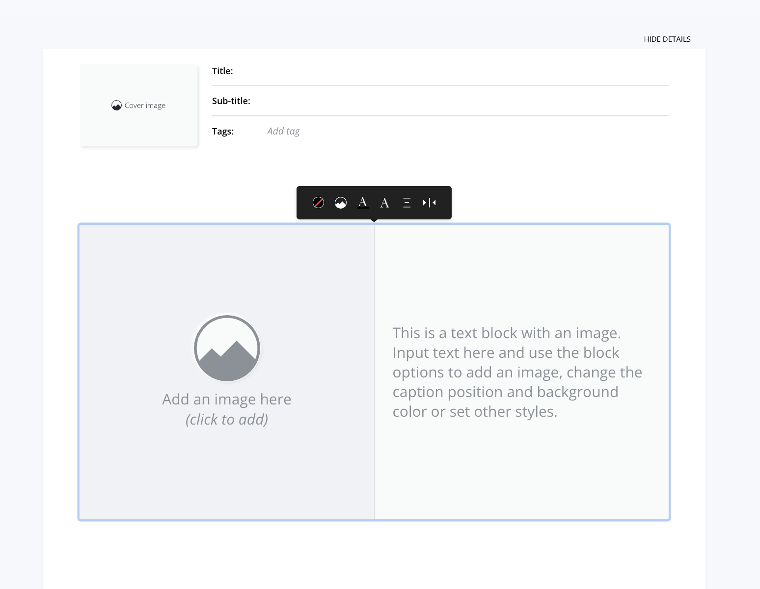Click the "Sub-title:" label

[231, 101]
